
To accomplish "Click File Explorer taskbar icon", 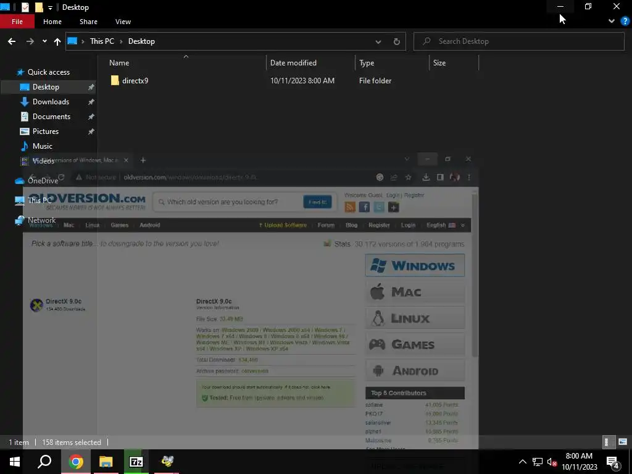I will [x=106, y=462].
